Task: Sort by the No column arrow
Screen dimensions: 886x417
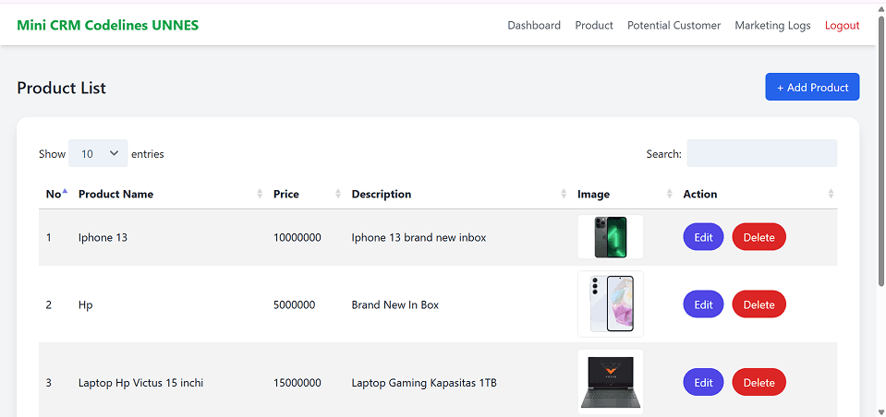Action: coord(65,192)
